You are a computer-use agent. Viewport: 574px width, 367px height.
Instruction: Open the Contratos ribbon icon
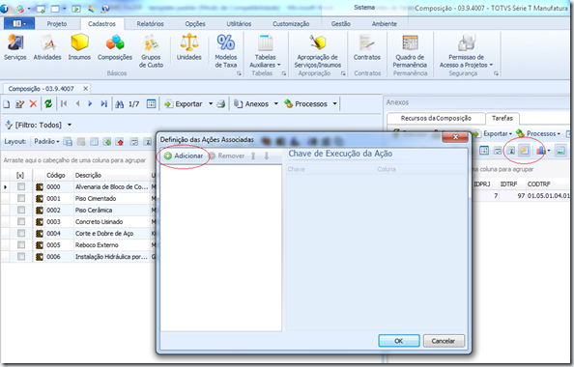pyautogui.click(x=367, y=46)
